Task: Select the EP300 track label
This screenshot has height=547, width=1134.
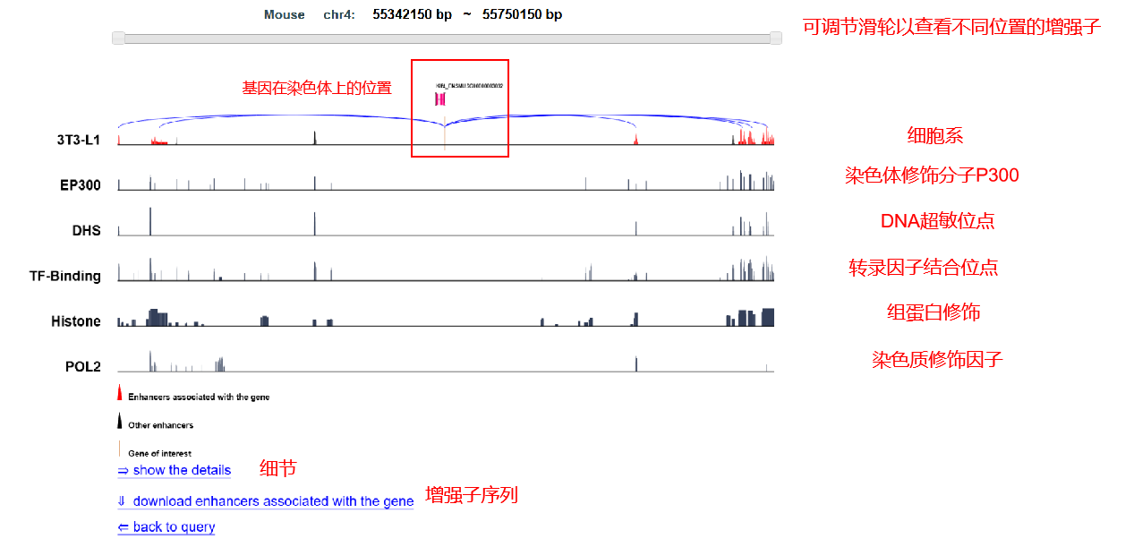Action: (x=80, y=185)
